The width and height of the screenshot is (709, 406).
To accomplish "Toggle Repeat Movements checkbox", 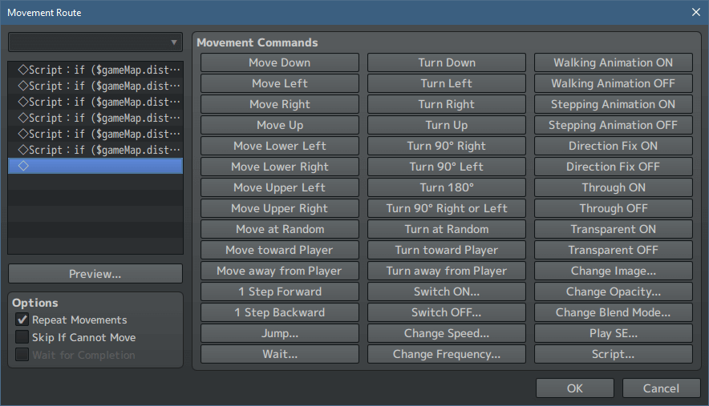I will (22, 320).
